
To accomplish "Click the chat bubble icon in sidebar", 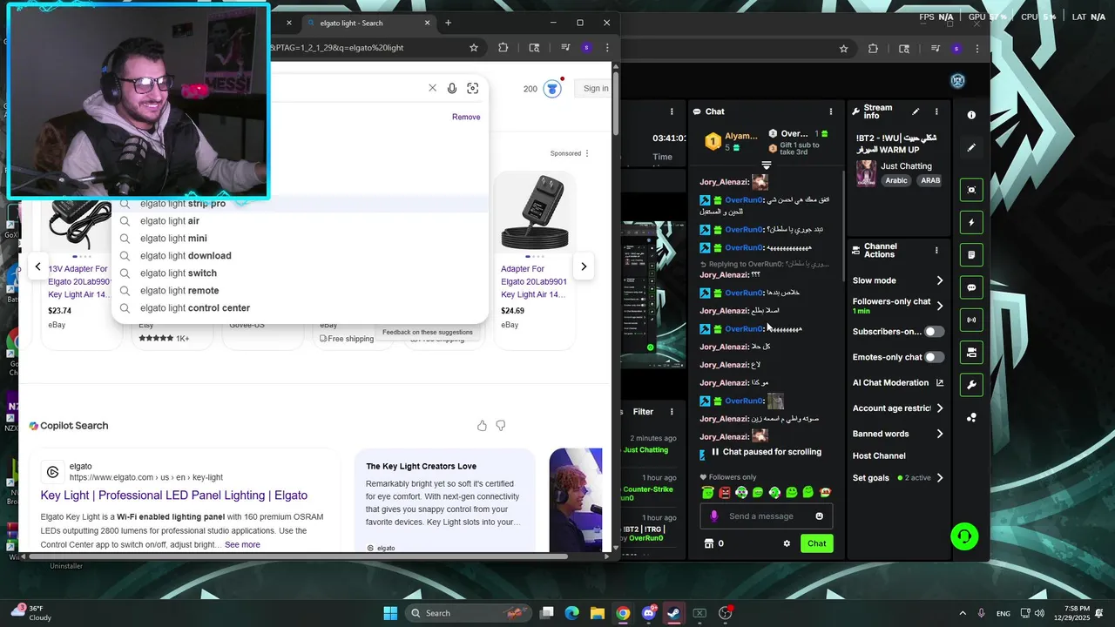I will (971, 287).
